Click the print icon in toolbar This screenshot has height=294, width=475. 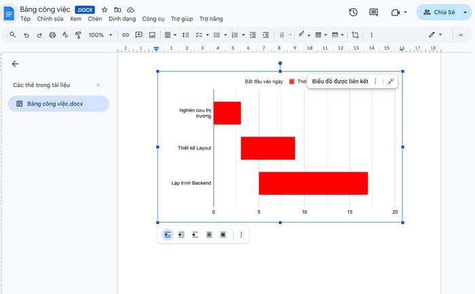pos(53,35)
